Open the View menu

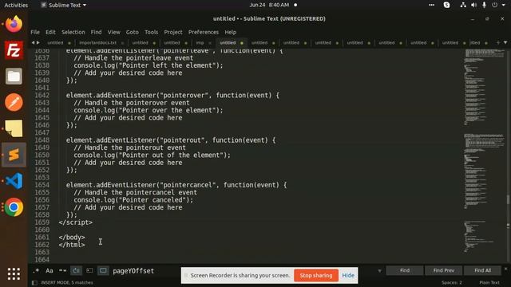coord(113,32)
